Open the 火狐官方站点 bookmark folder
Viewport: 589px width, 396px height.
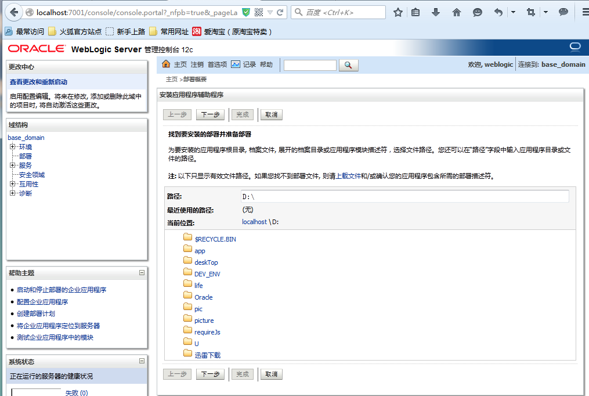tap(75, 31)
